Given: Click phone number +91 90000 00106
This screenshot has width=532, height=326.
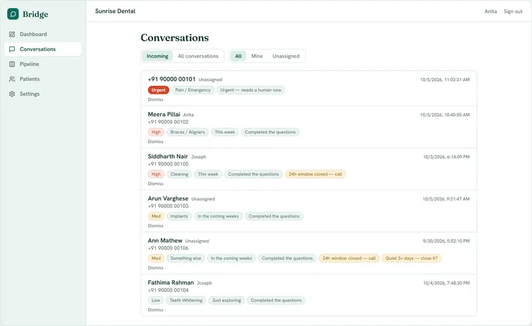Looking at the screenshot, I should [x=168, y=248].
